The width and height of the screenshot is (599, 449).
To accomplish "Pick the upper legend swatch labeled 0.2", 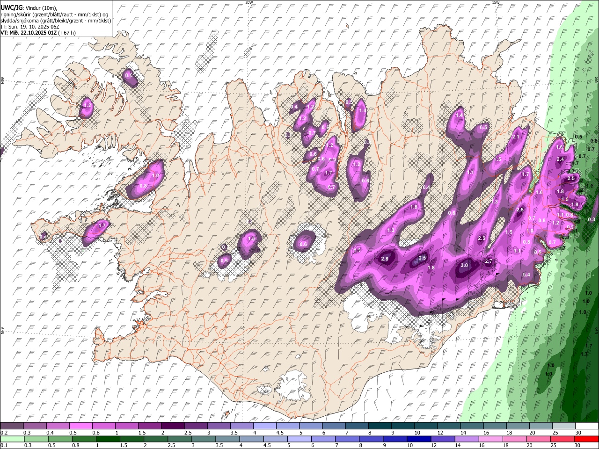I will click(x=12, y=426).
